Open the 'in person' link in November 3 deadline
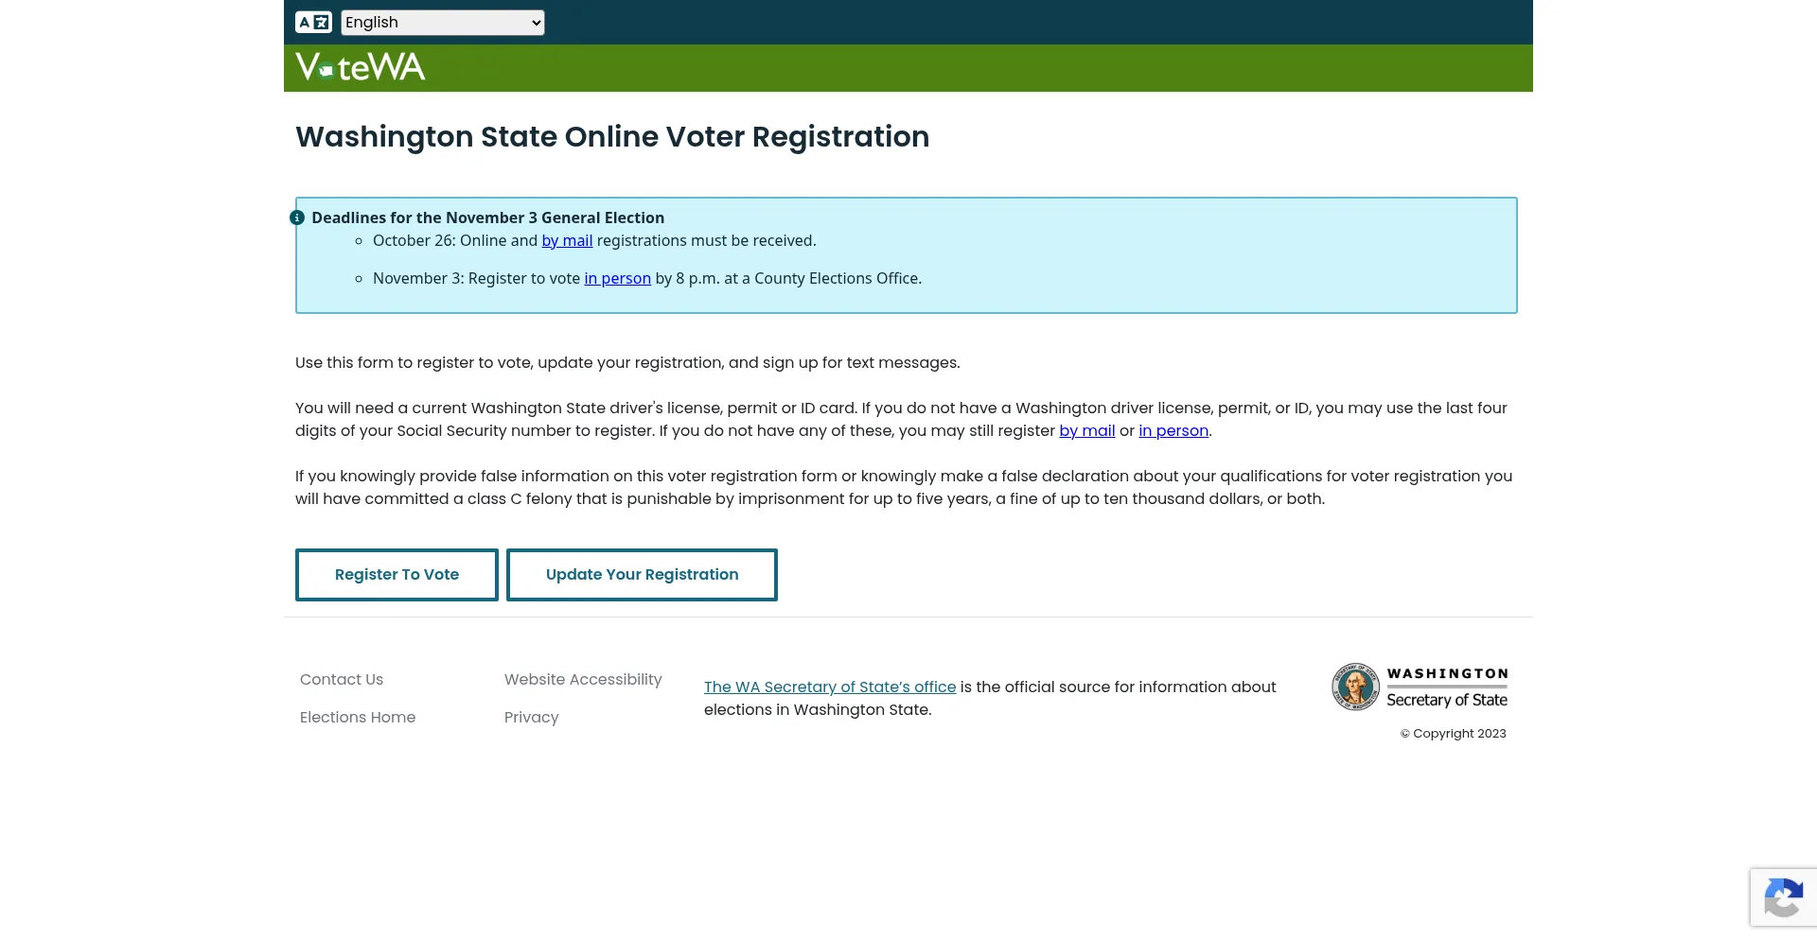1817x939 pixels. [x=617, y=278]
